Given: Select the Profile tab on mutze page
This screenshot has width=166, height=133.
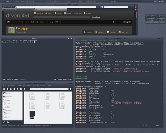Looking at the screenshot, I should pyautogui.click(x=88, y=32).
